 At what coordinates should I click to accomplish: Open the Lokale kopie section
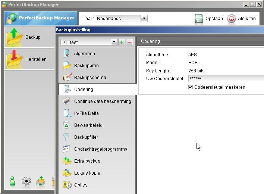point(97,173)
